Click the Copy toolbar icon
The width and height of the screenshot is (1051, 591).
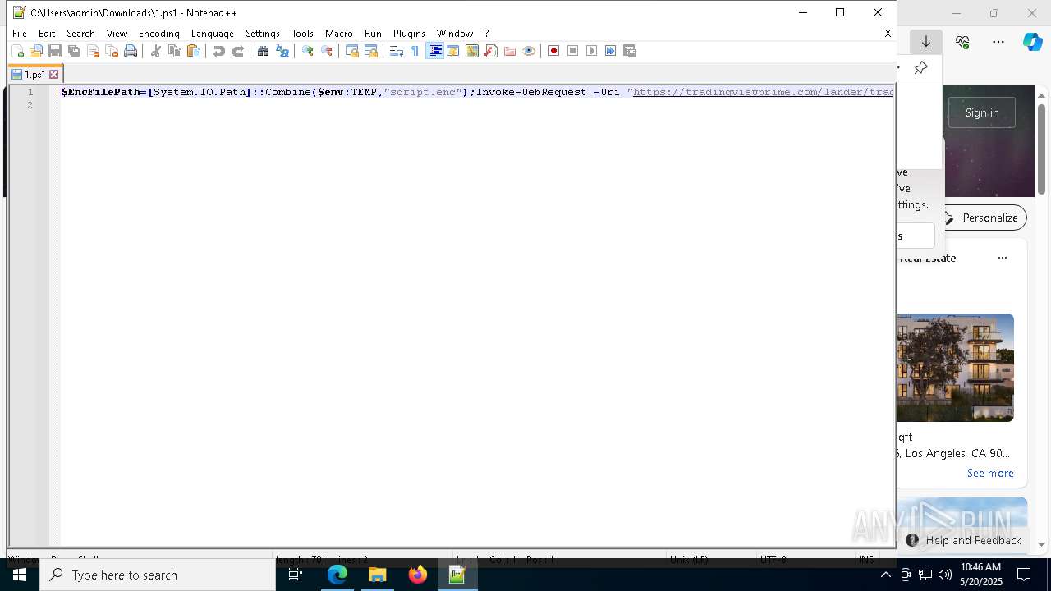174,51
